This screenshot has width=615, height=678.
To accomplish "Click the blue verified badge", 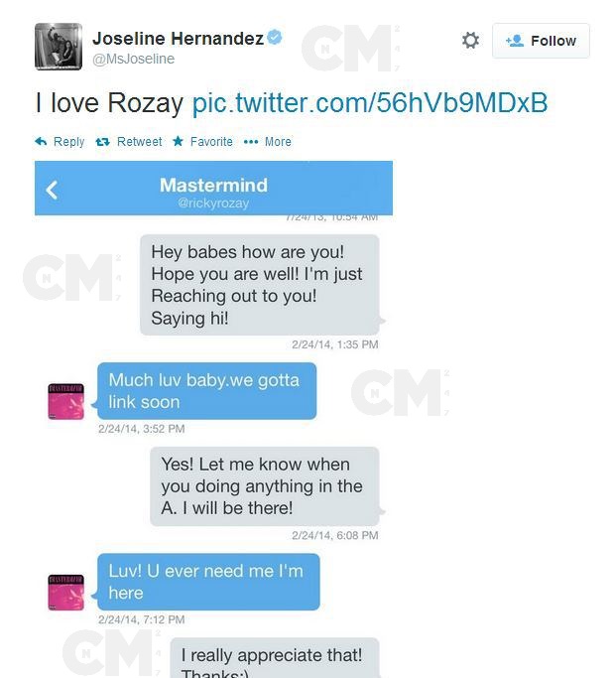I will tap(275, 37).
